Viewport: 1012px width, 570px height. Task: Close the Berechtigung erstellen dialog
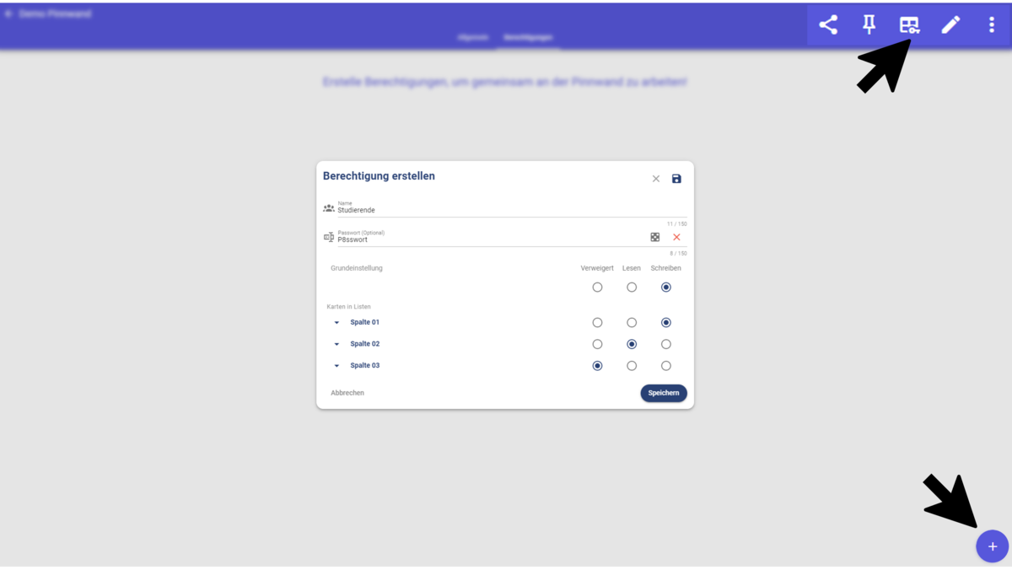click(656, 179)
